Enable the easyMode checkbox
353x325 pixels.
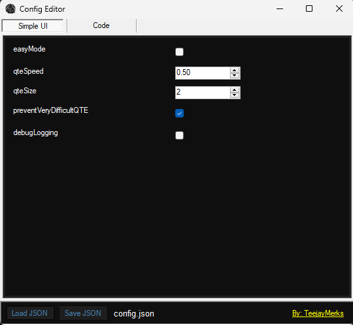(x=179, y=52)
